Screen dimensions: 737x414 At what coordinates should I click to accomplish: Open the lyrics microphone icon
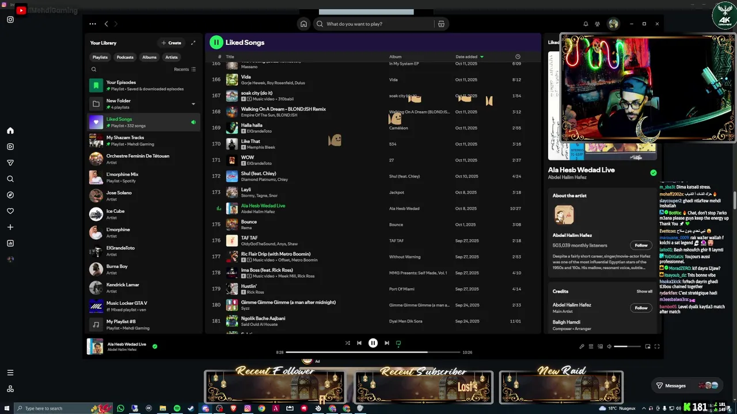(582, 346)
